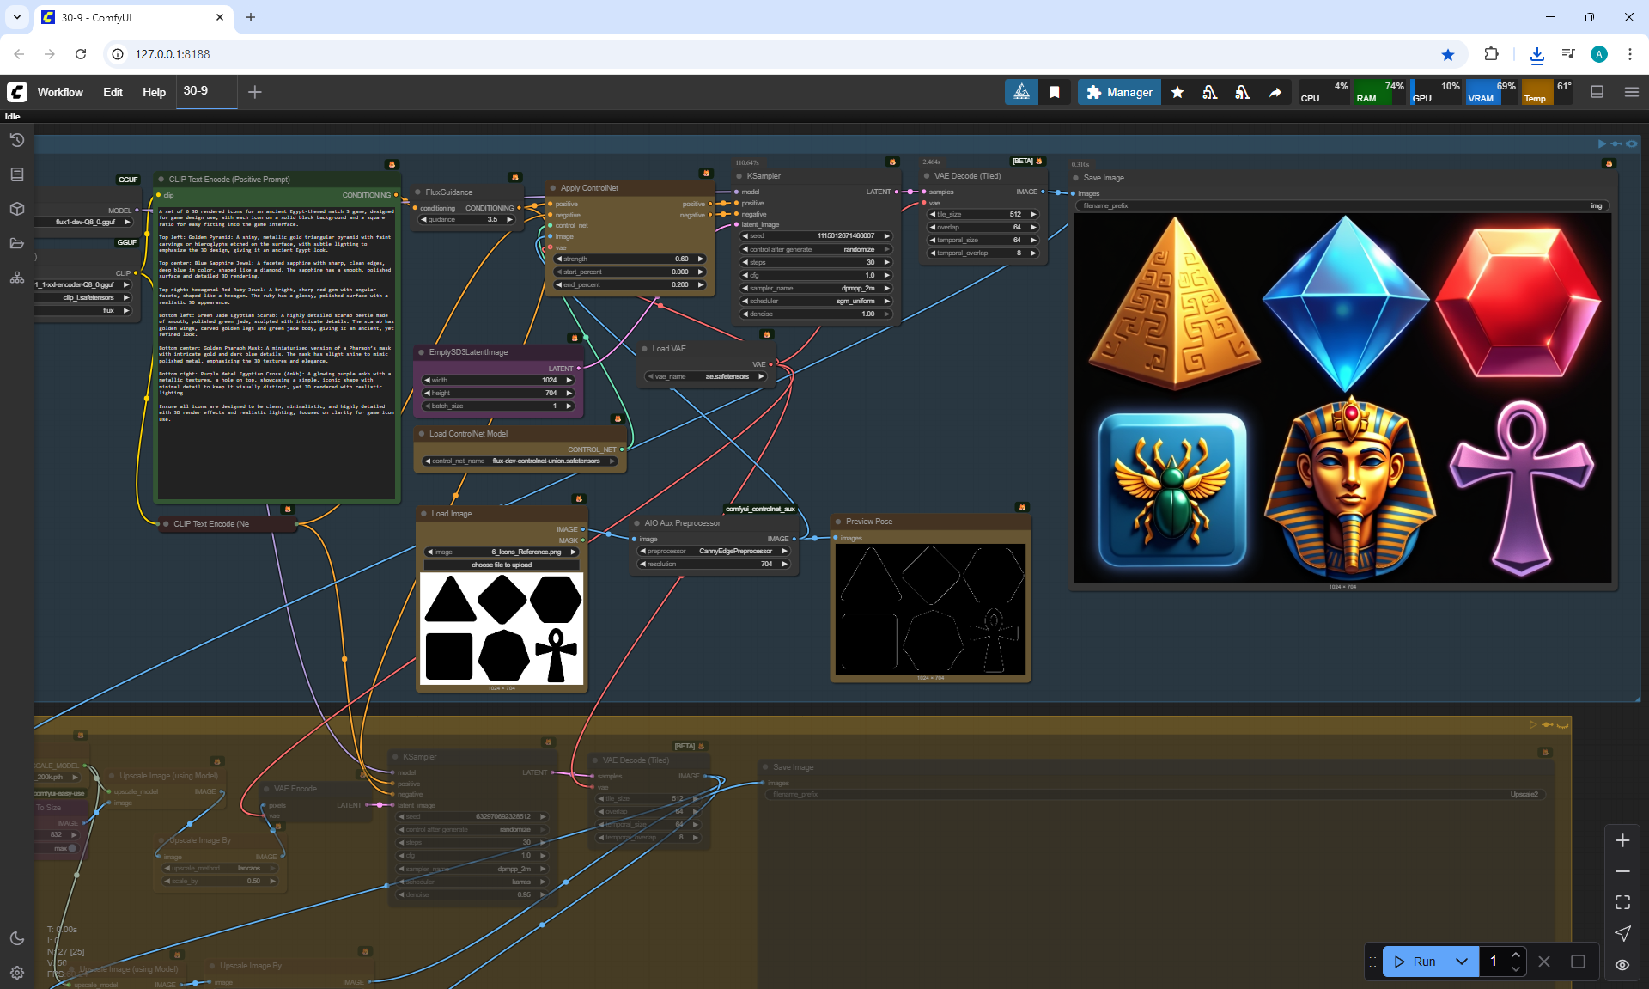Viewport: 1649px width, 989px height.
Task: Open the node library cube icon
Action: (x=16, y=209)
